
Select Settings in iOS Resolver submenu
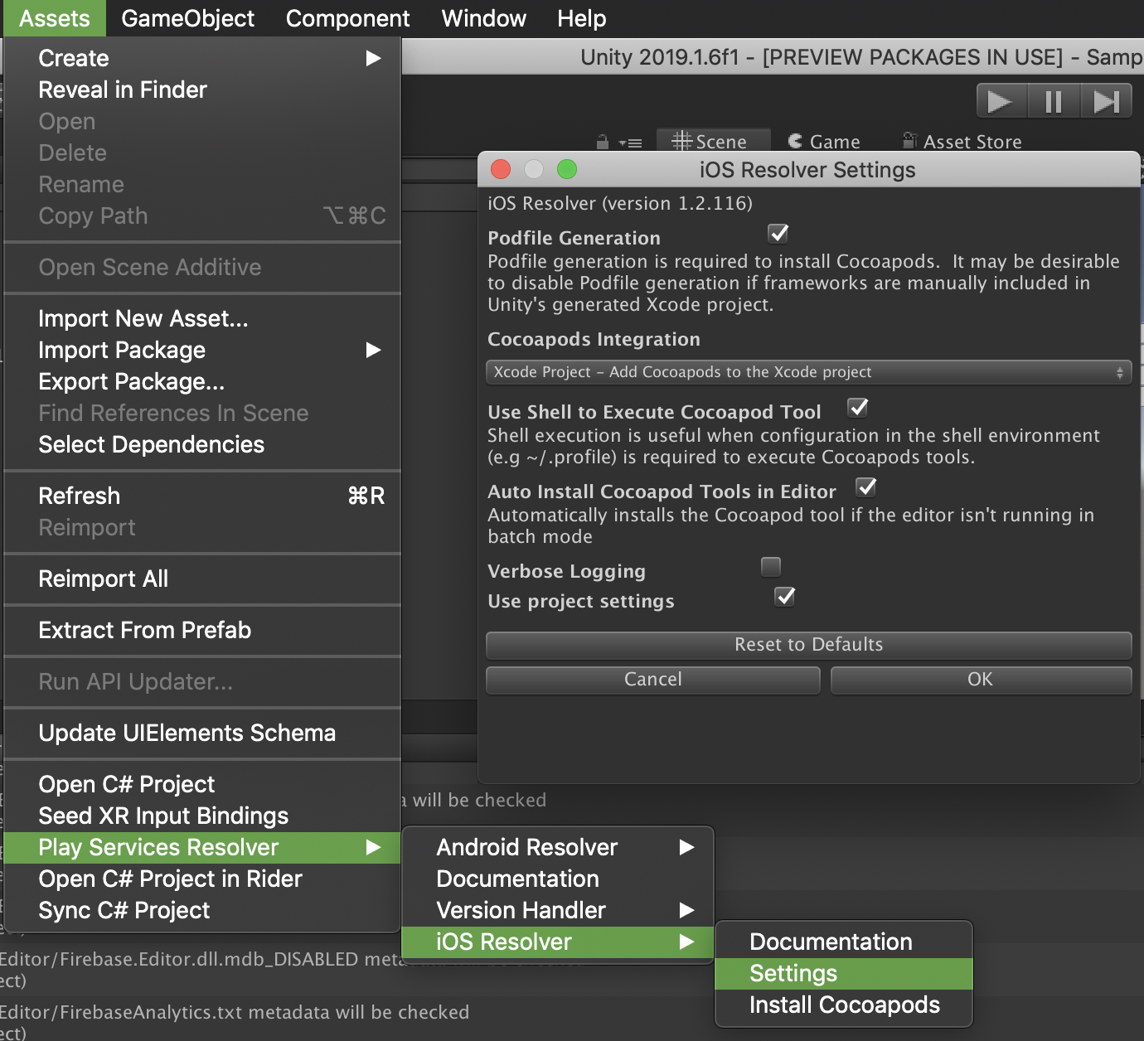(844, 973)
